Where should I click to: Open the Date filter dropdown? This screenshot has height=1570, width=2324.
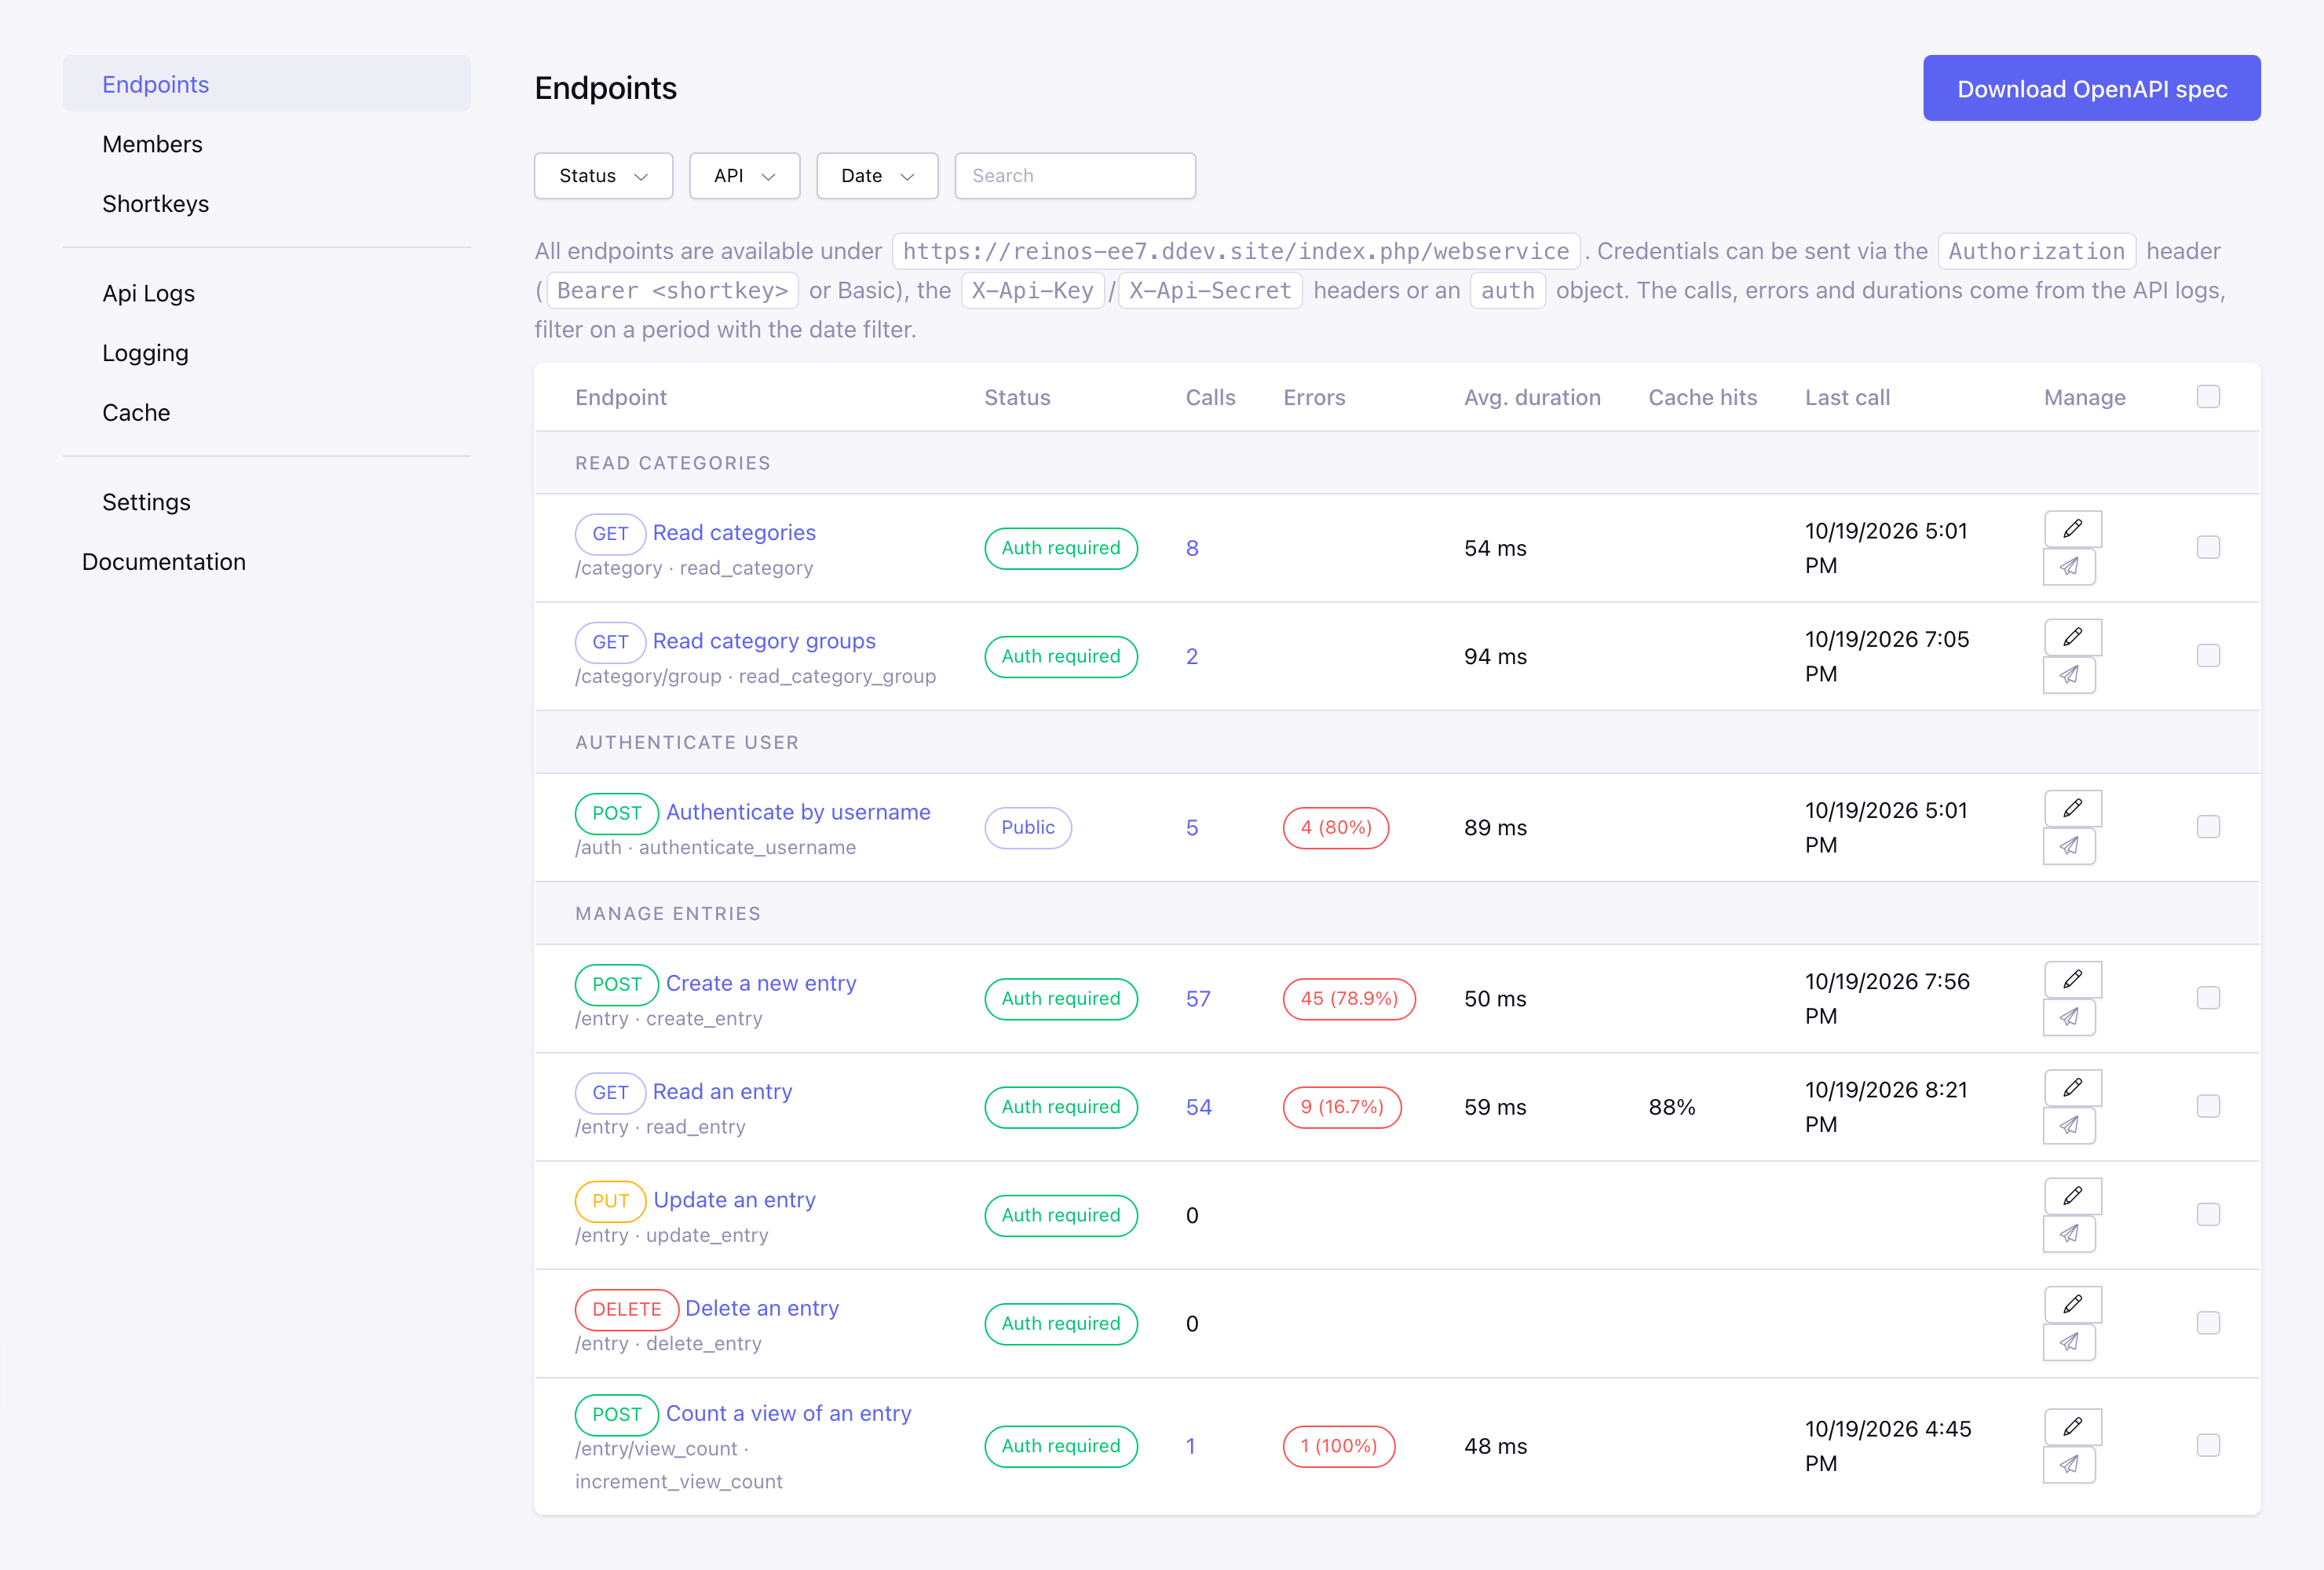point(877,176)
